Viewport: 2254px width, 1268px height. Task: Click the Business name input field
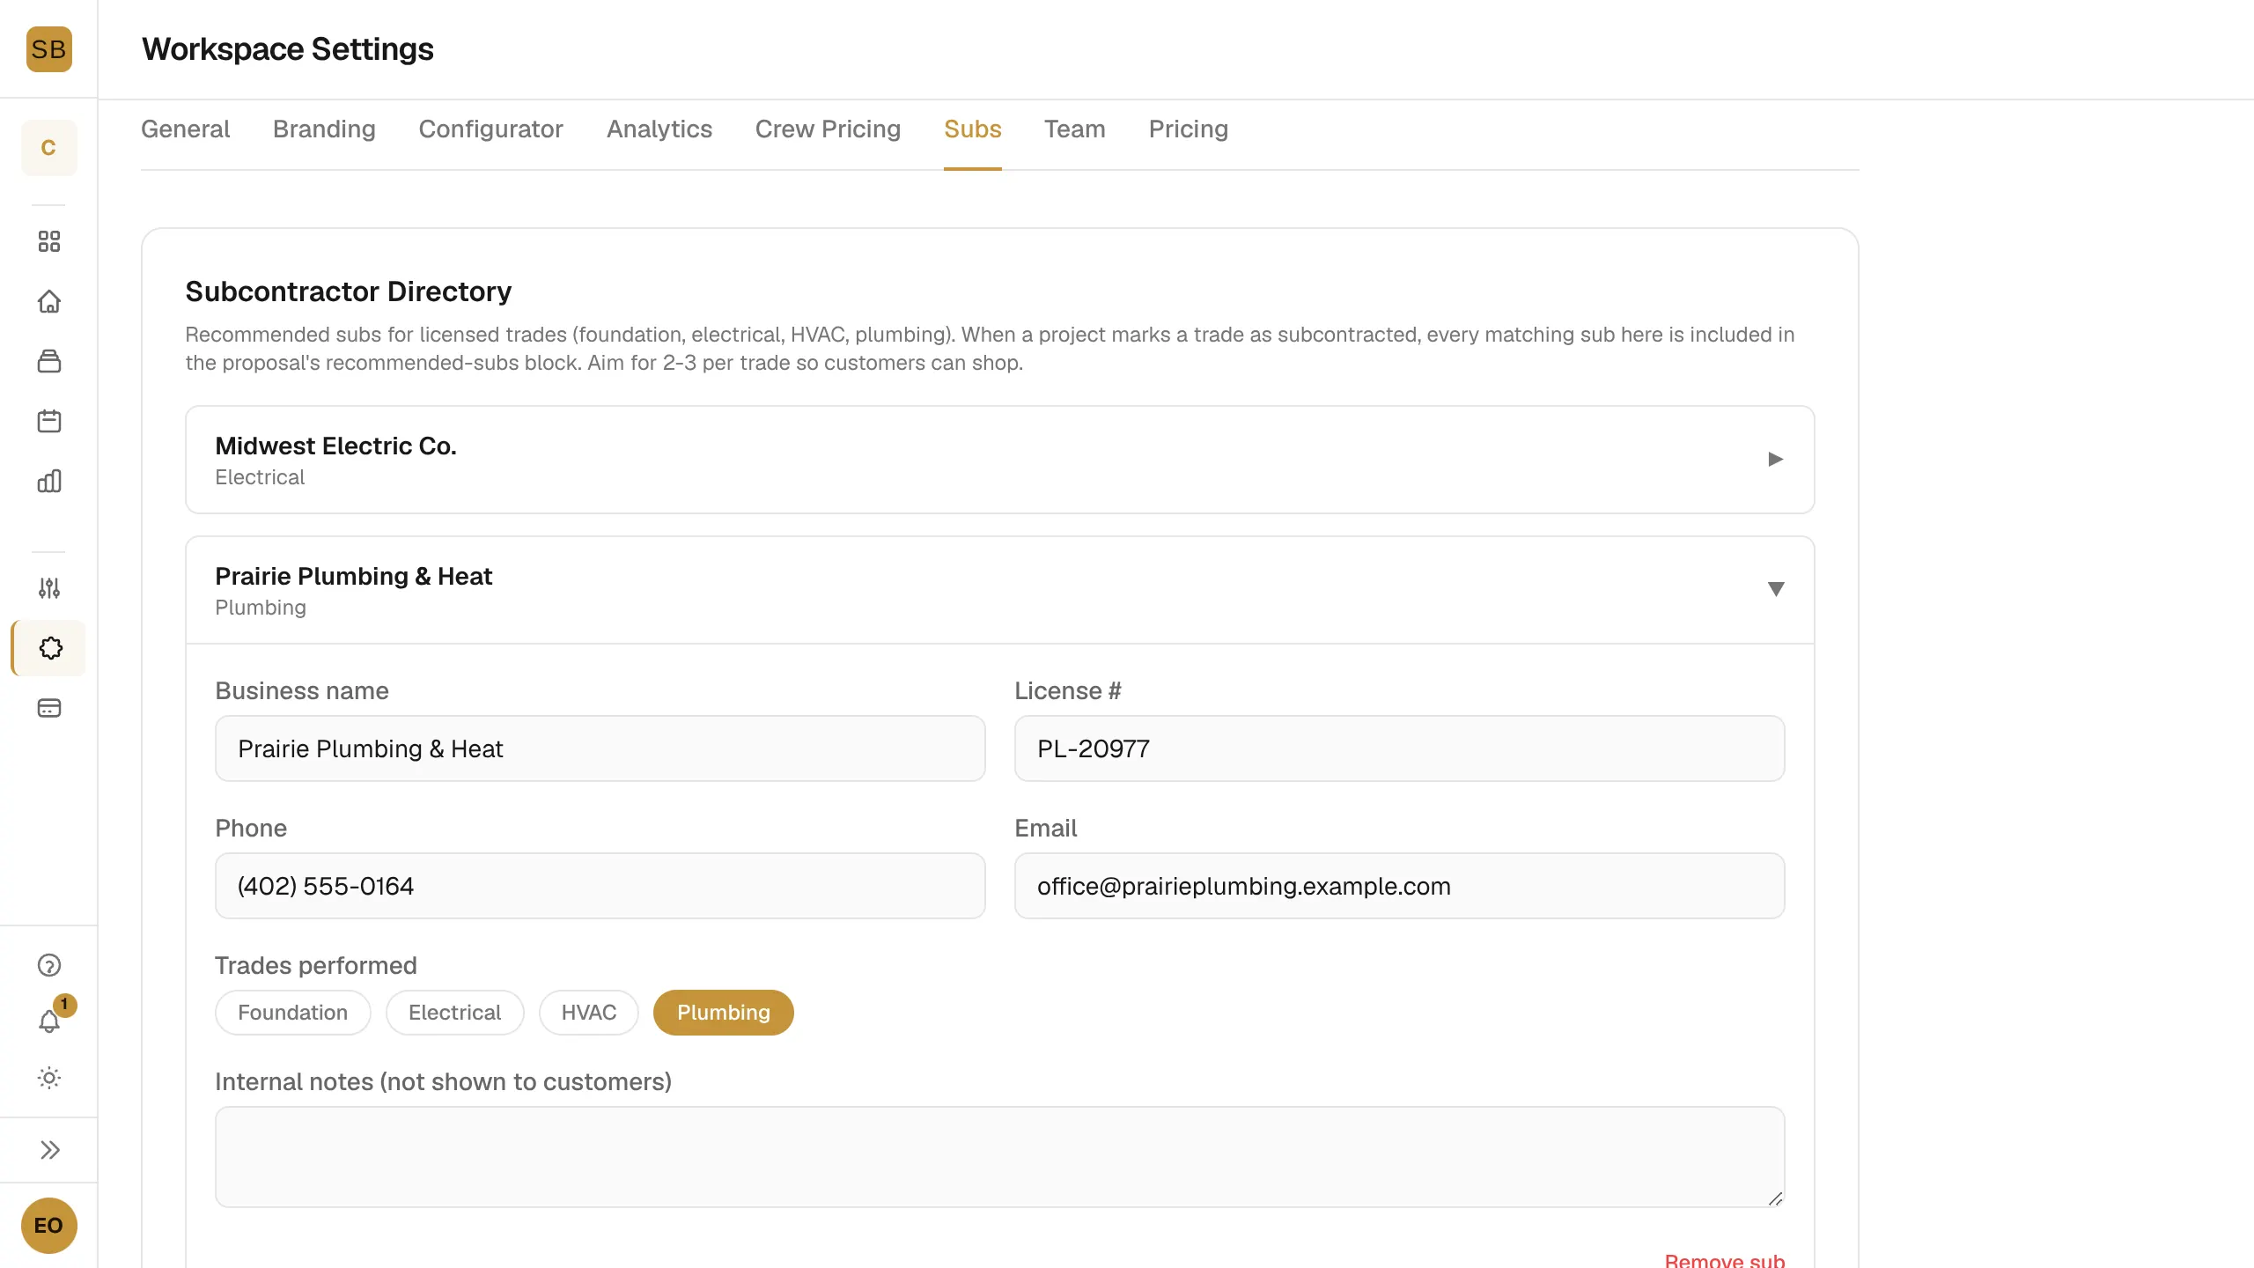click(x=600, y=748)
